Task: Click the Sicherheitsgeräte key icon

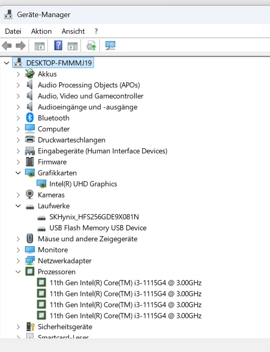Action: [30, 327]
